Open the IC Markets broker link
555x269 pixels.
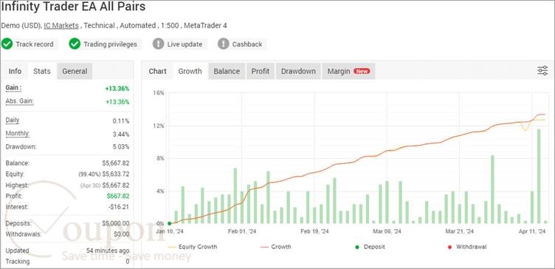(61, 26)
